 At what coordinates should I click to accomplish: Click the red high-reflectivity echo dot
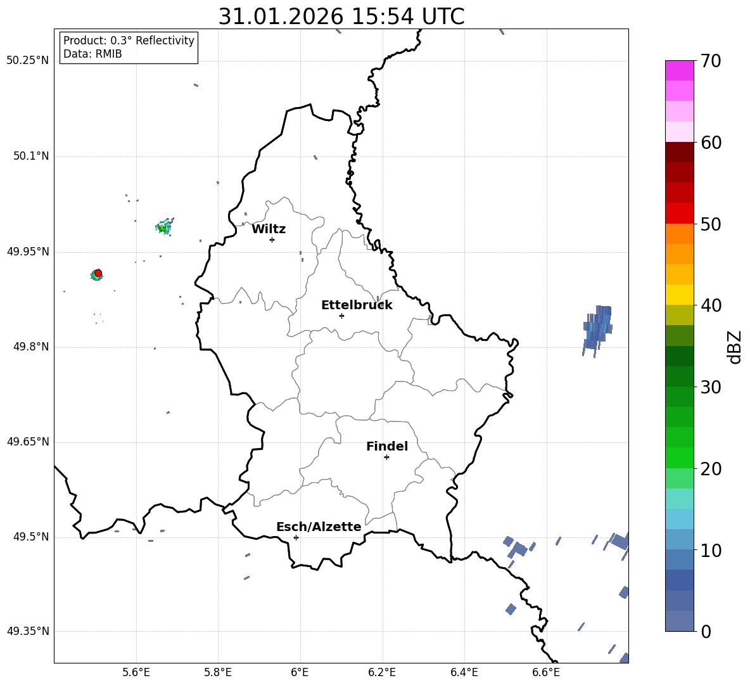coord(98,272)
